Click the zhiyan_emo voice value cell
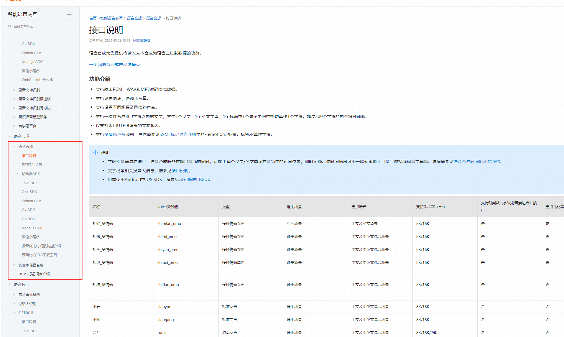This screenshot has width=564, height=337. pyautogui.click(x=186, y=249)
